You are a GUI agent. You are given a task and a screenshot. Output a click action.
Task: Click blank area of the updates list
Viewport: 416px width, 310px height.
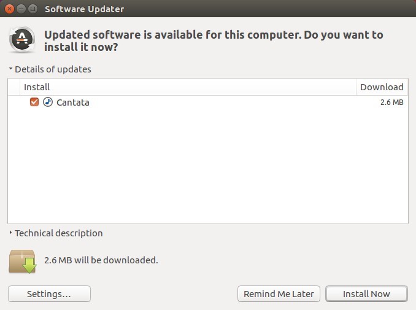click(x=208, y=165)
